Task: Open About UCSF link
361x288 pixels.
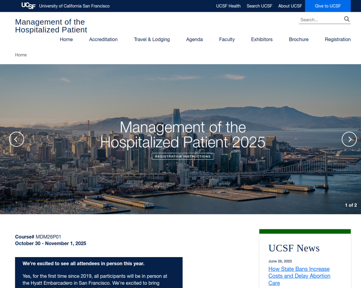Action: [x=290, y=6]
